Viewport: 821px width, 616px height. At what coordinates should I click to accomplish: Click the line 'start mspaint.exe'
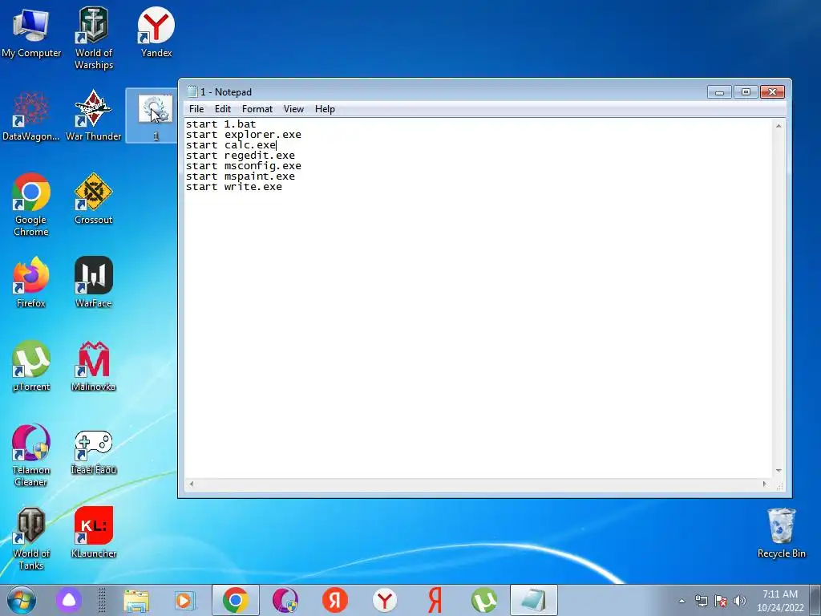click(241, 176)
